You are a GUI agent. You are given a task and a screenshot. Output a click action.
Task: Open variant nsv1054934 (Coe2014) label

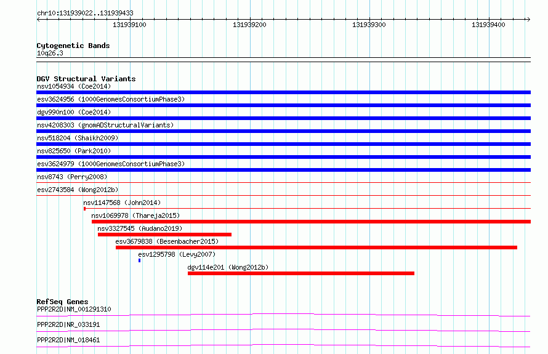click(x=74, y=86)
